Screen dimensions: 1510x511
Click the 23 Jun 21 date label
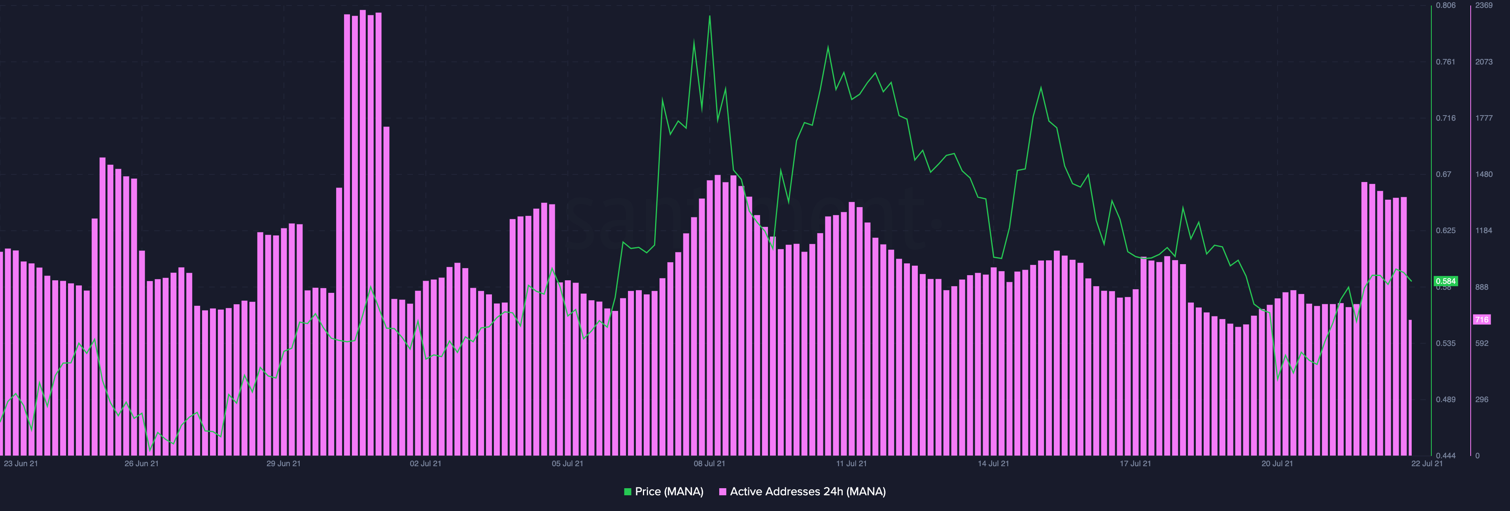point(20,463)
